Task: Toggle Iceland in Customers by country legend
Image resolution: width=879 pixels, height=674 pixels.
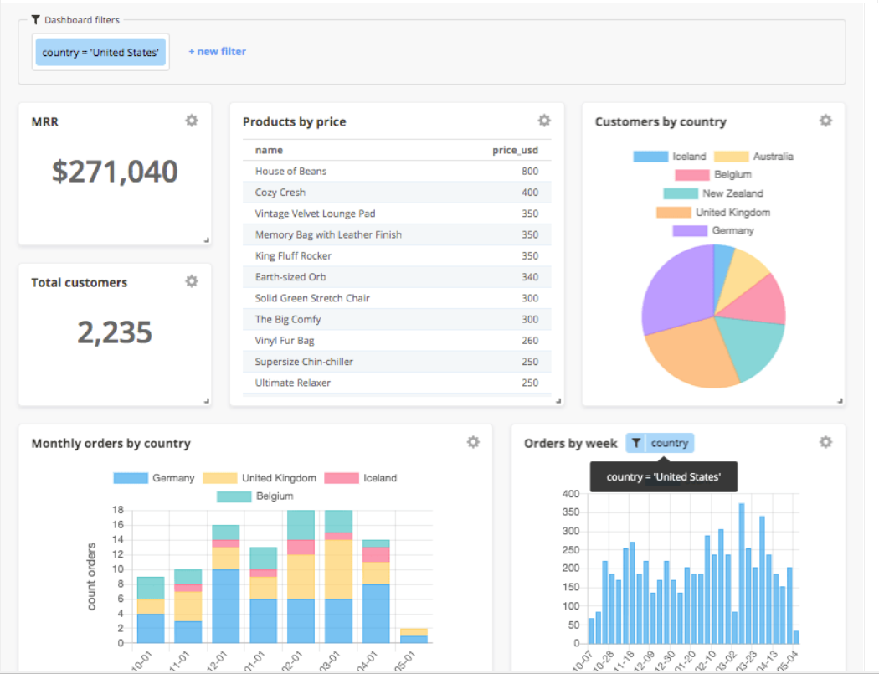Action: [x=670, y=157]
